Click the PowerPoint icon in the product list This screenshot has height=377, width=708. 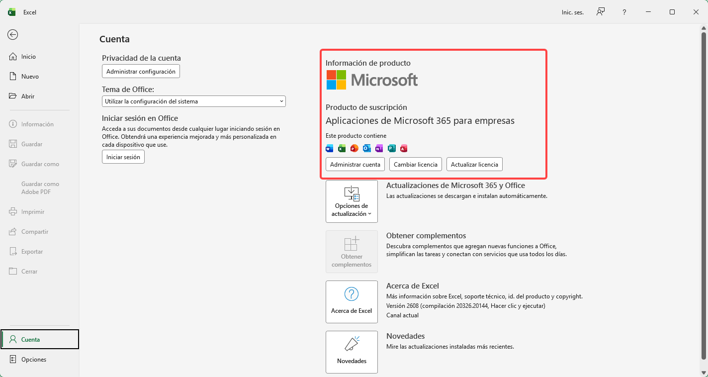click(354, 148)
